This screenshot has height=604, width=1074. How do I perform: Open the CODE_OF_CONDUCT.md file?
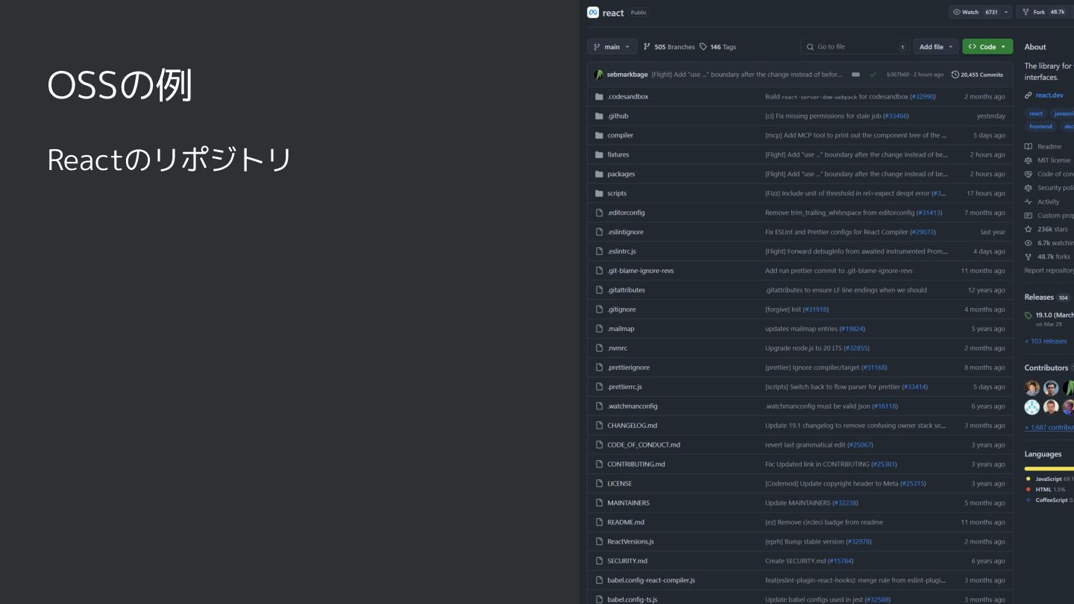point(644,445)
